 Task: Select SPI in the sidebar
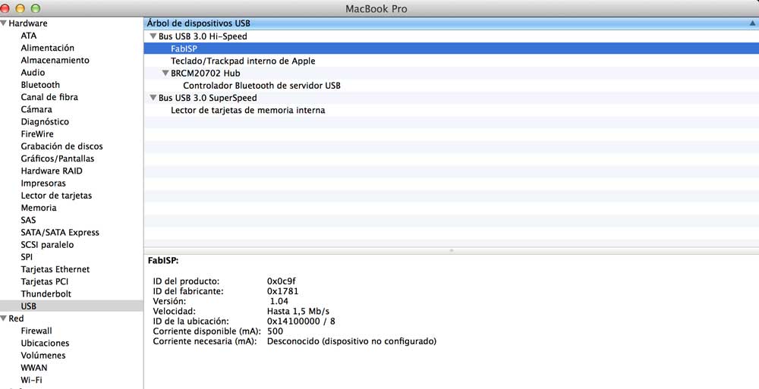point(27,257)
